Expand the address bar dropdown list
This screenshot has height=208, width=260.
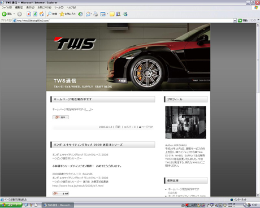pyautogui.click(x=235, y=20)
